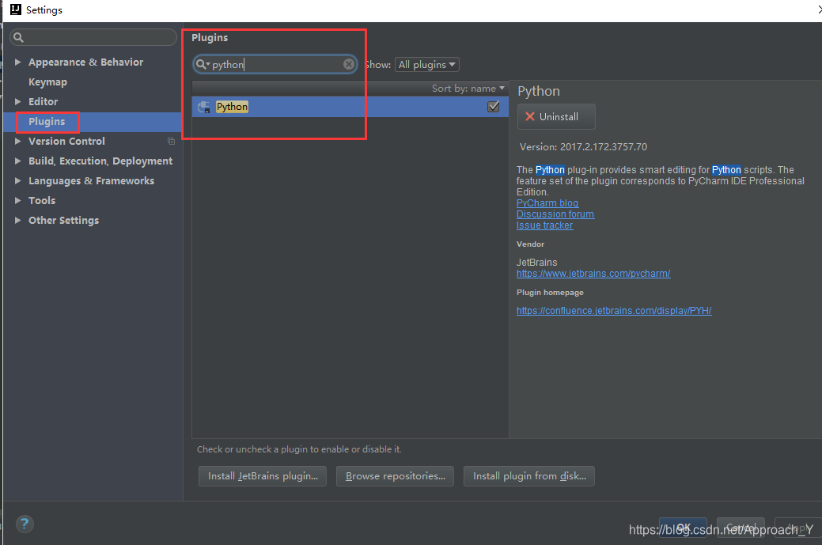The width and height of the screenshot is (822, 545).
Task: Click Browse repositories button
Action: [x=396, y=476]
